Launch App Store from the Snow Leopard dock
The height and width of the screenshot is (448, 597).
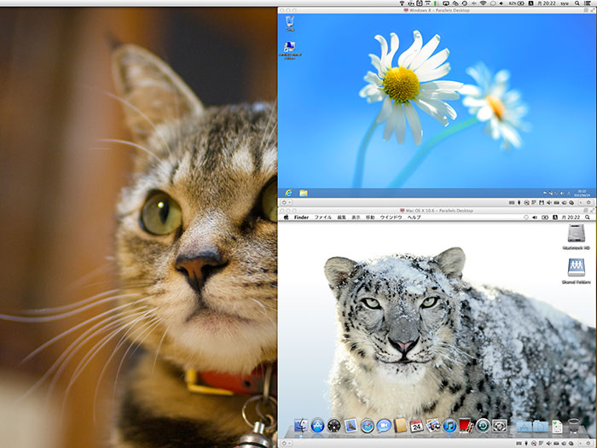317,426
